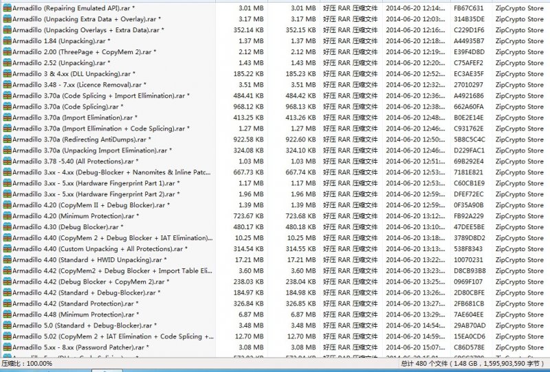Click the CRC value E39F4D8D

(469, 52)
